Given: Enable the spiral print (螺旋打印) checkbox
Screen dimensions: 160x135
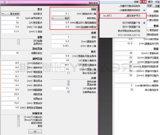Looking at the screenshot, I should point(18,40).
